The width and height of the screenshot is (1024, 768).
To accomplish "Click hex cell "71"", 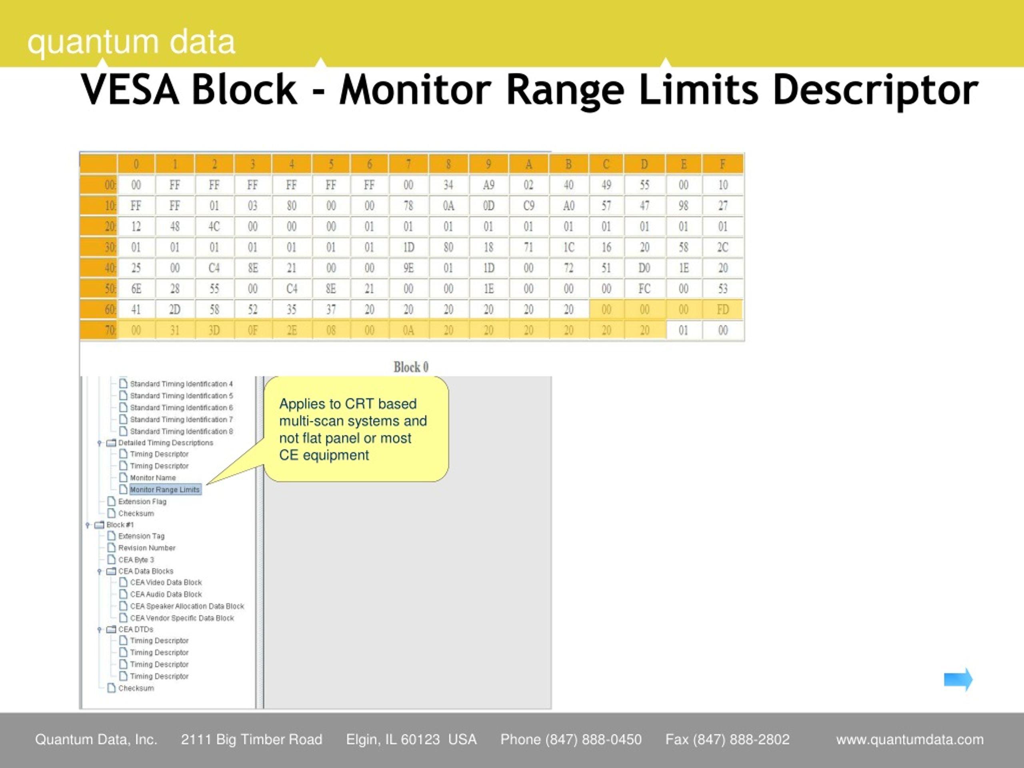I will click(x=529, y=247).
